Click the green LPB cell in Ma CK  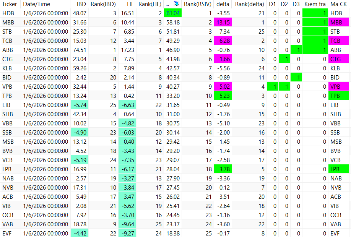coord(339,169)
